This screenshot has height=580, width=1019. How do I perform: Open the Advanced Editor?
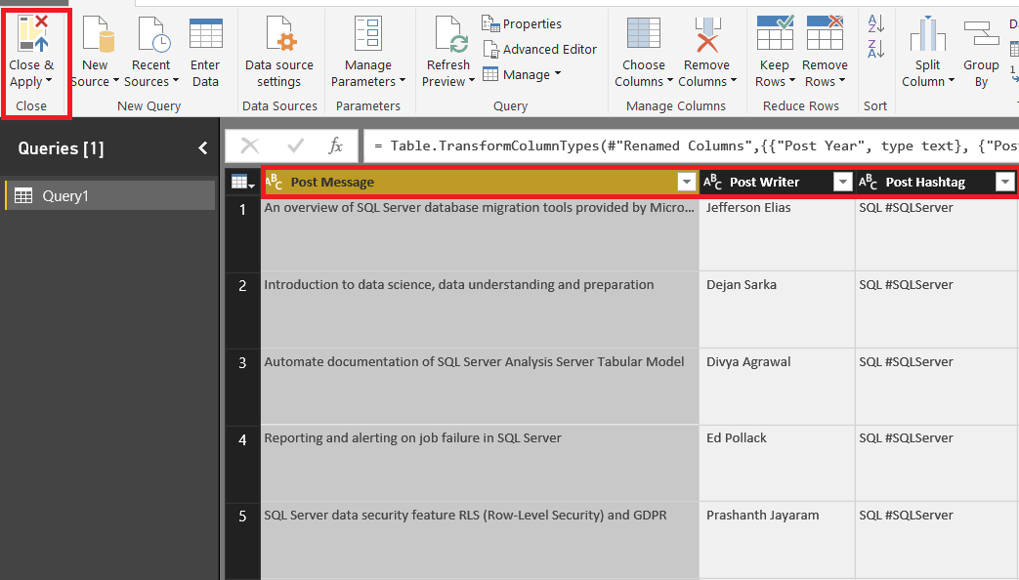point(539,49)
